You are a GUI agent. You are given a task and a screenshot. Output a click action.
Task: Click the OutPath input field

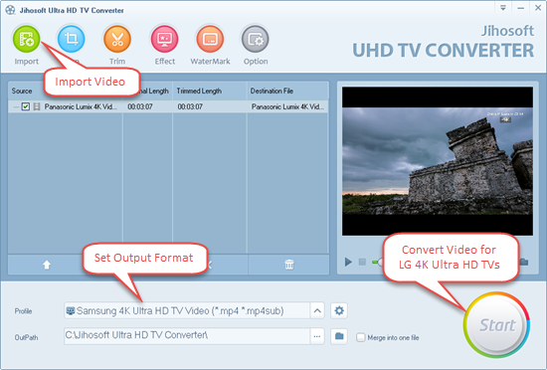tap(187, 336)
